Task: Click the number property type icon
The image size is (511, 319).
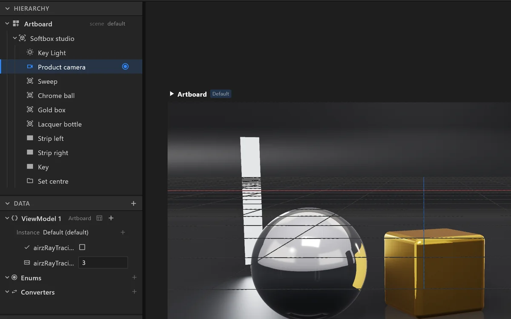Action: tap(27, 263)
